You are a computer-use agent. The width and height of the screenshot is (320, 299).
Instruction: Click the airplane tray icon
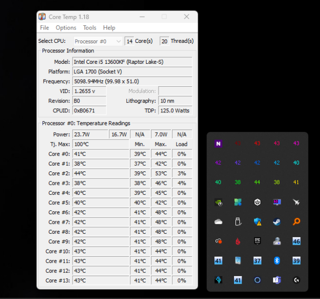[296, 202]
